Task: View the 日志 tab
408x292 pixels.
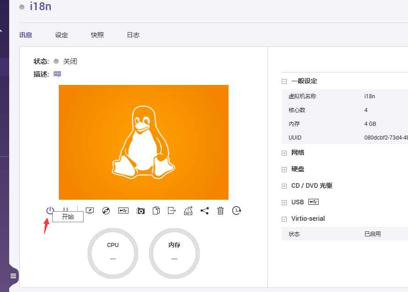Action: (133, 35)
